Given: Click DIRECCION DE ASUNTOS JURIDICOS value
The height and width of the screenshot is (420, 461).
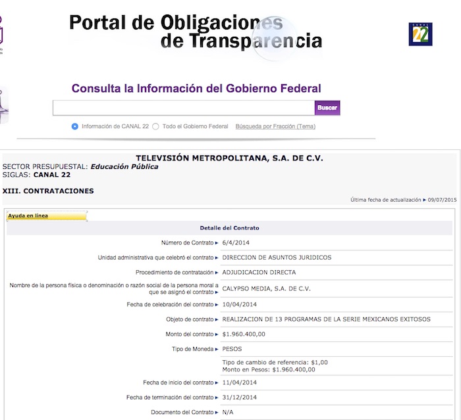Looking at the screenshot, I should click(277, 258).
